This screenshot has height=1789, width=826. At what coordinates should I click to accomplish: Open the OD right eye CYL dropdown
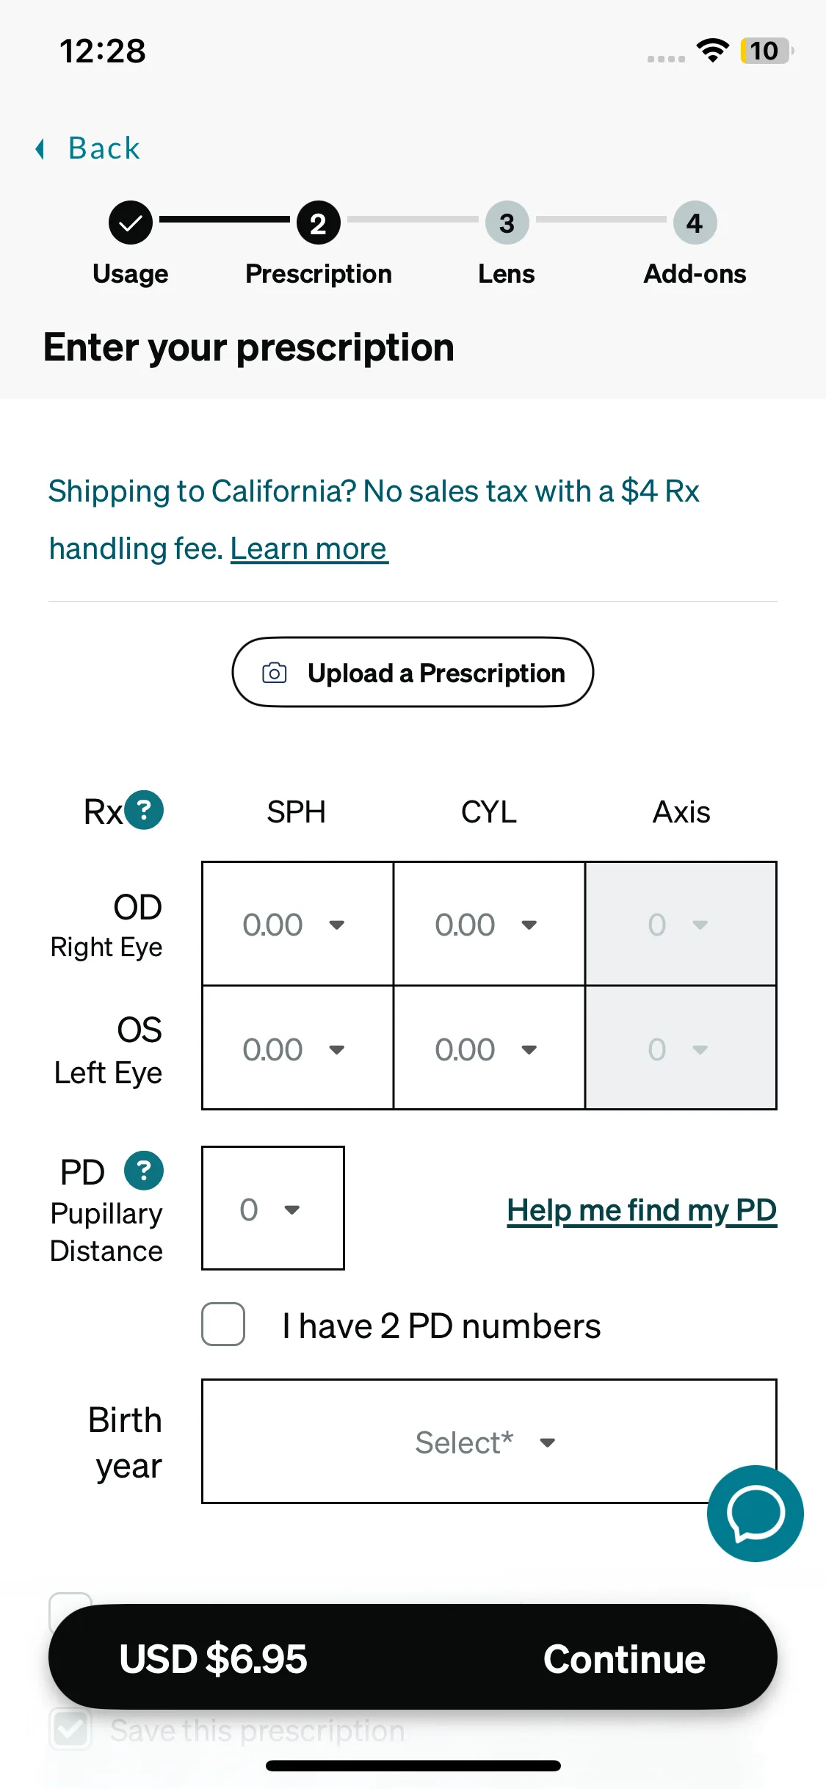[x=488, y=924]
